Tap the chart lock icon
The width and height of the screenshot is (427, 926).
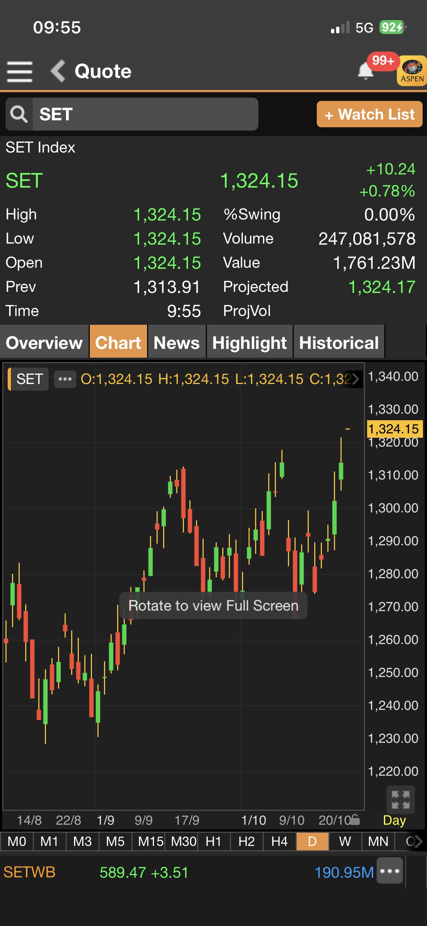pos(355,820)
